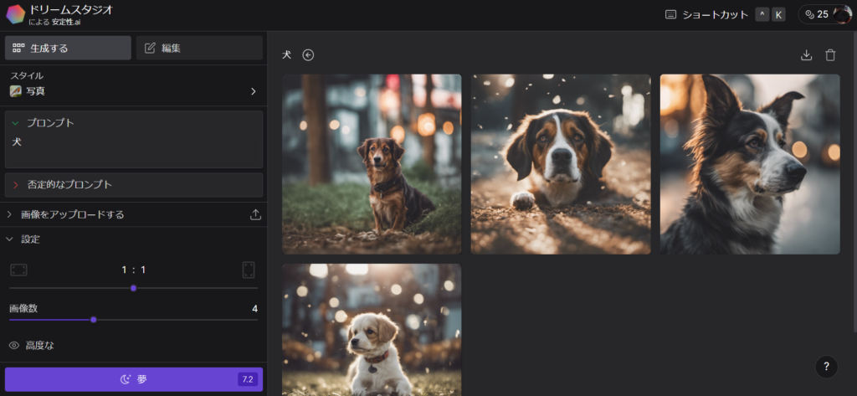Click the user profile avatar

click(841, 14)
